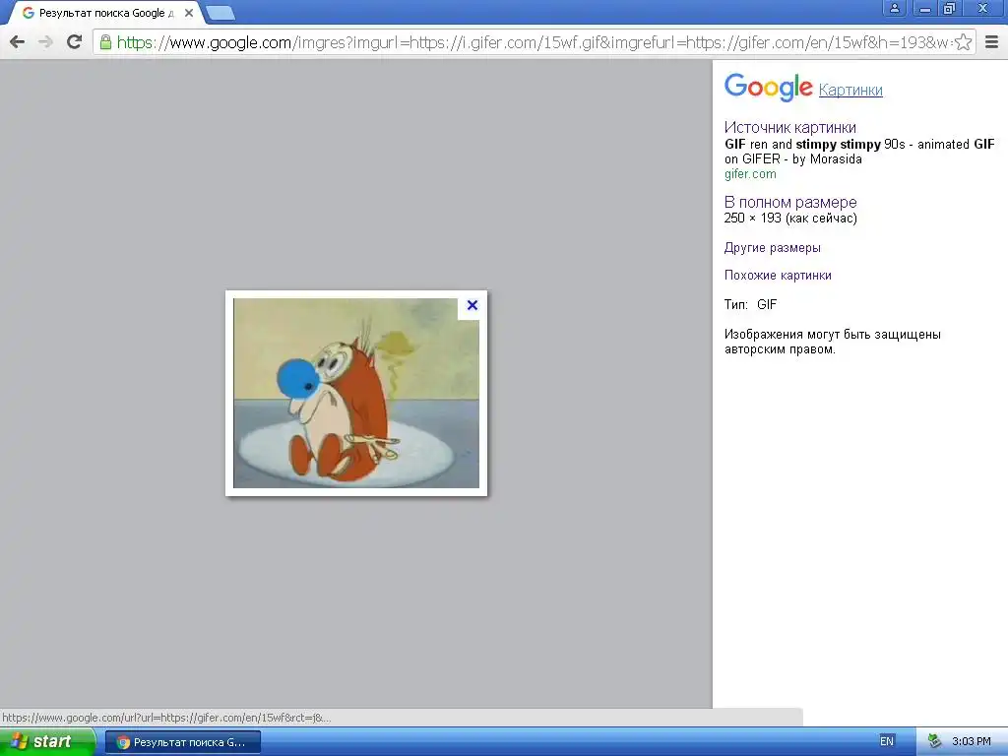Image resolution: width=1008 pixels, height=756 pixels.
Task: Open Похожие картинки link
Action: click(x=778, y=276)
